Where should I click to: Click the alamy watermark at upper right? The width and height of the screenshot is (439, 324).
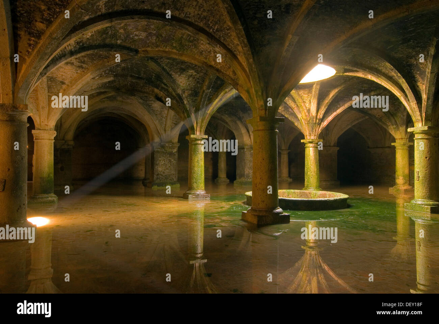tap(370, 102)
